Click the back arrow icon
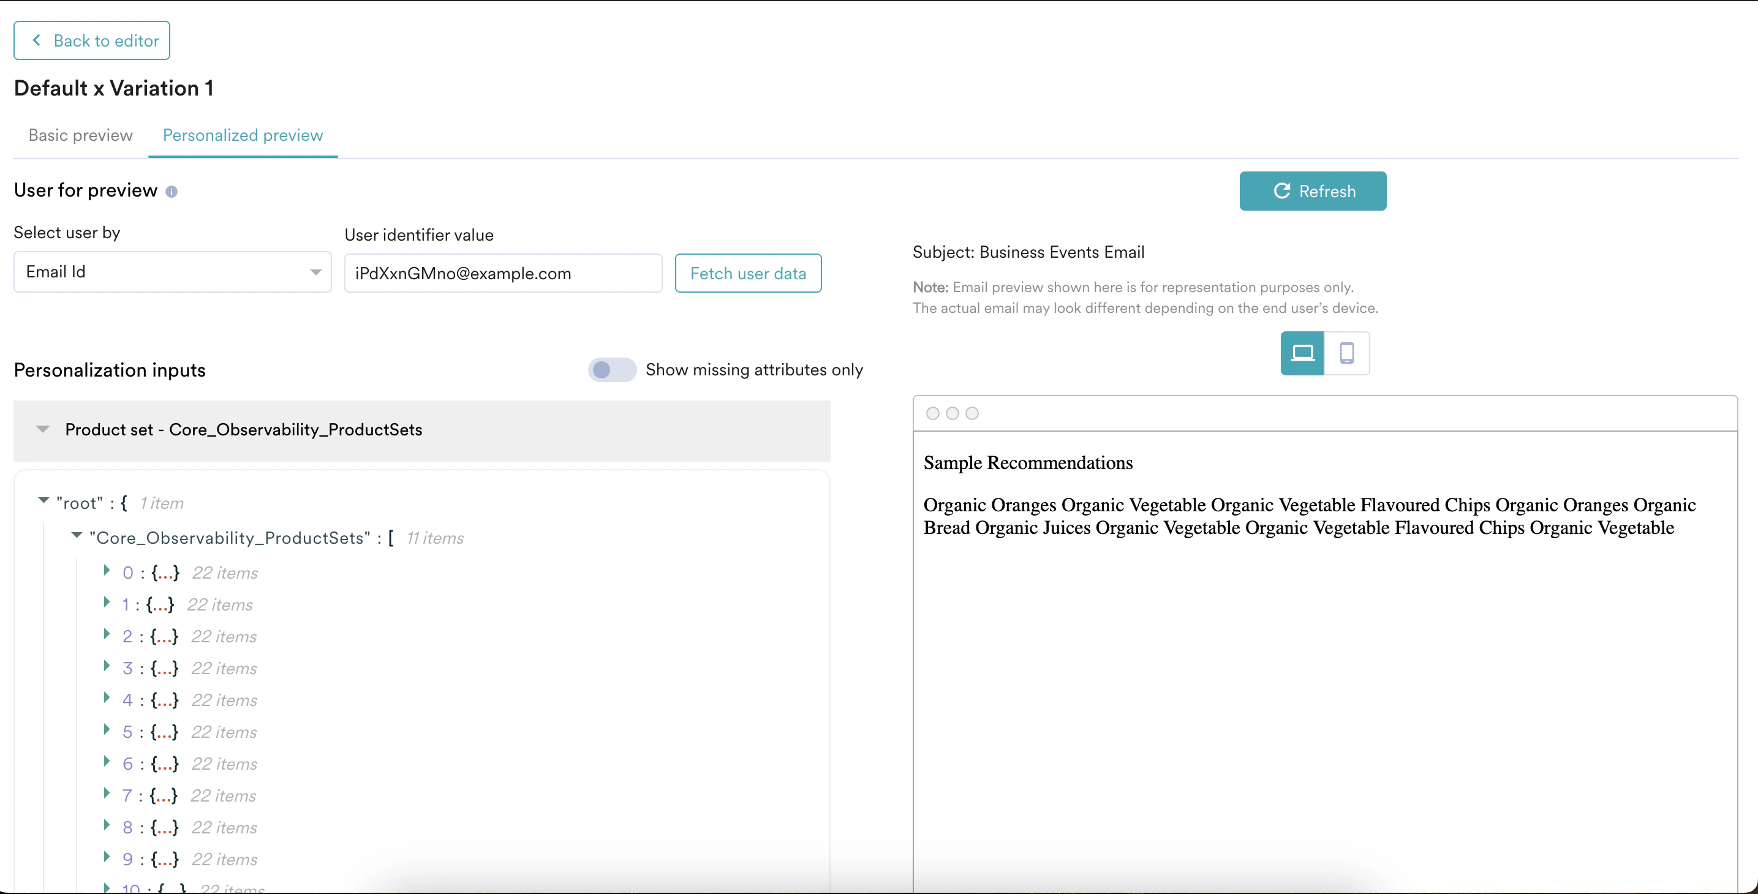The width and height of the screenshot is (1758, 894). click(37, 40)
